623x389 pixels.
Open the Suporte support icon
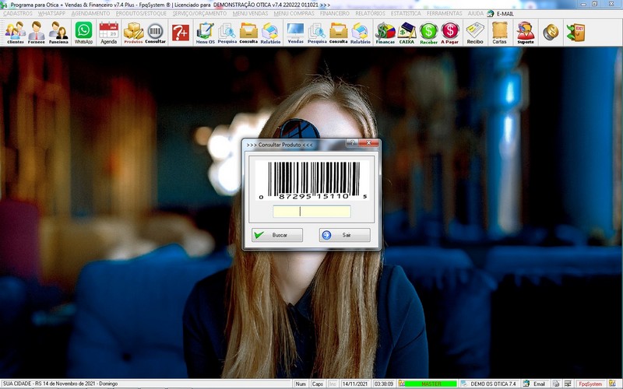pos(526,32)
